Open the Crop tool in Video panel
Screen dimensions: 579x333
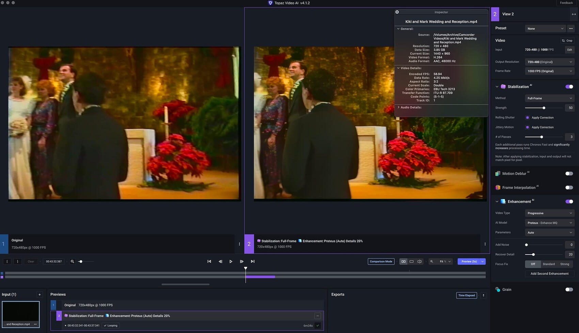(x=567, y=40)
